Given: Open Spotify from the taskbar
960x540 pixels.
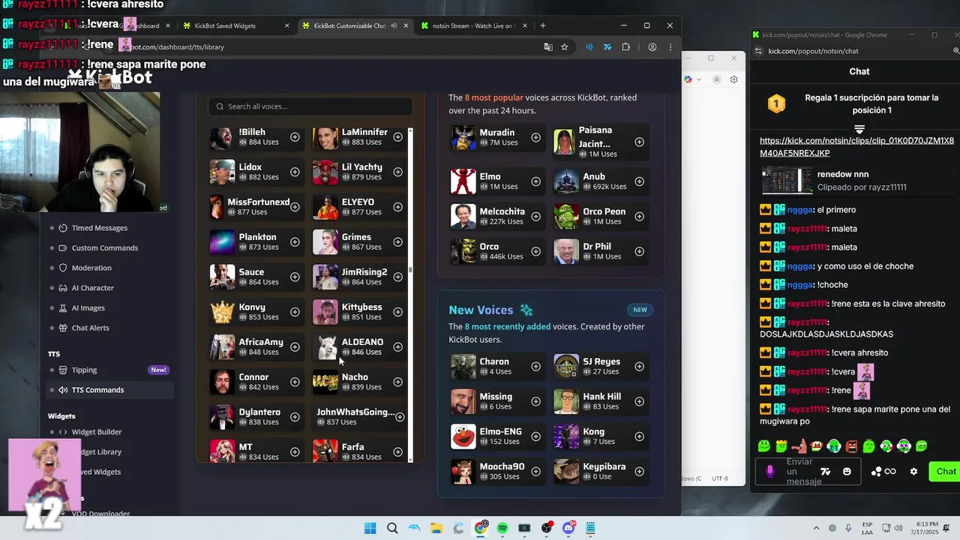Looking at the screenshot, I should [502, 528].
